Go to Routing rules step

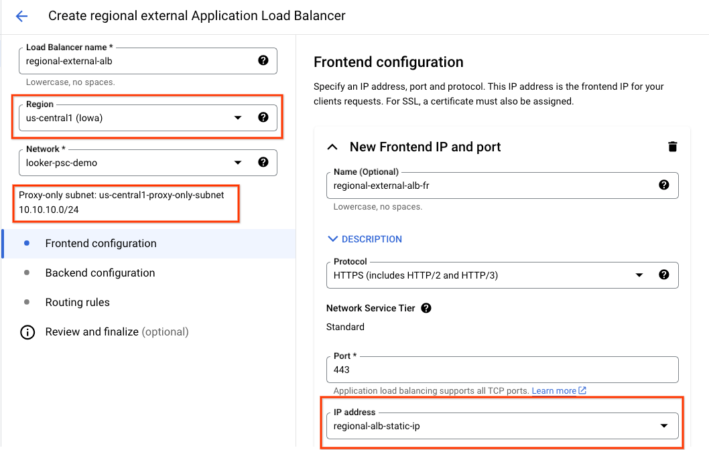[77, 303]
